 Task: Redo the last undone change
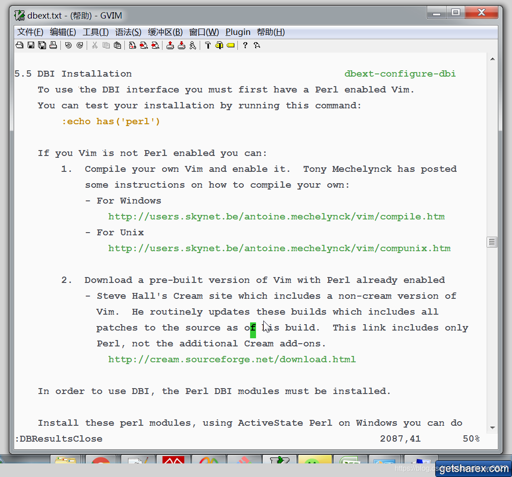tap(80, 45)
